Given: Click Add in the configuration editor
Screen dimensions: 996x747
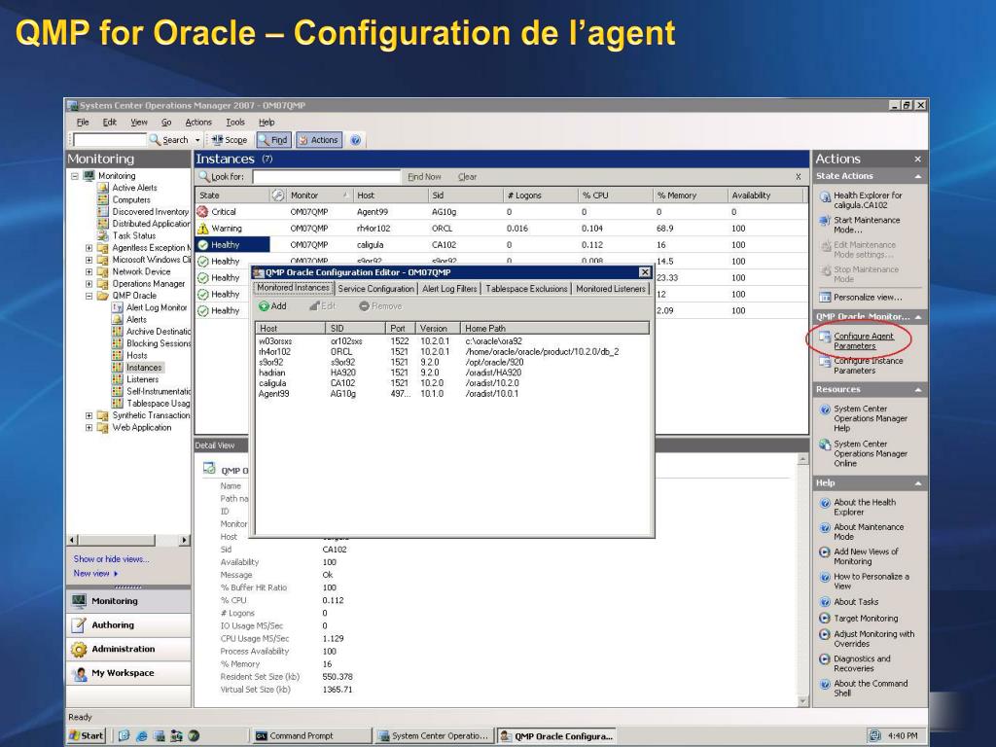Looking at the screenshot, I should tap(272, 306).
